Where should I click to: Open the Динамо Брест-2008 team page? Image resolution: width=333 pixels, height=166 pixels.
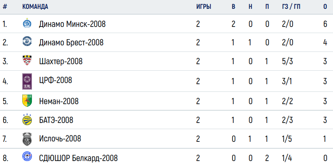pos(71,43)
